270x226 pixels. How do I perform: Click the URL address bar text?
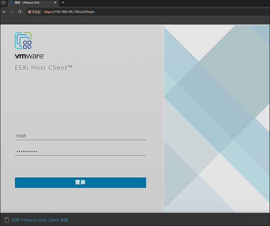click(x=69, y=12)
